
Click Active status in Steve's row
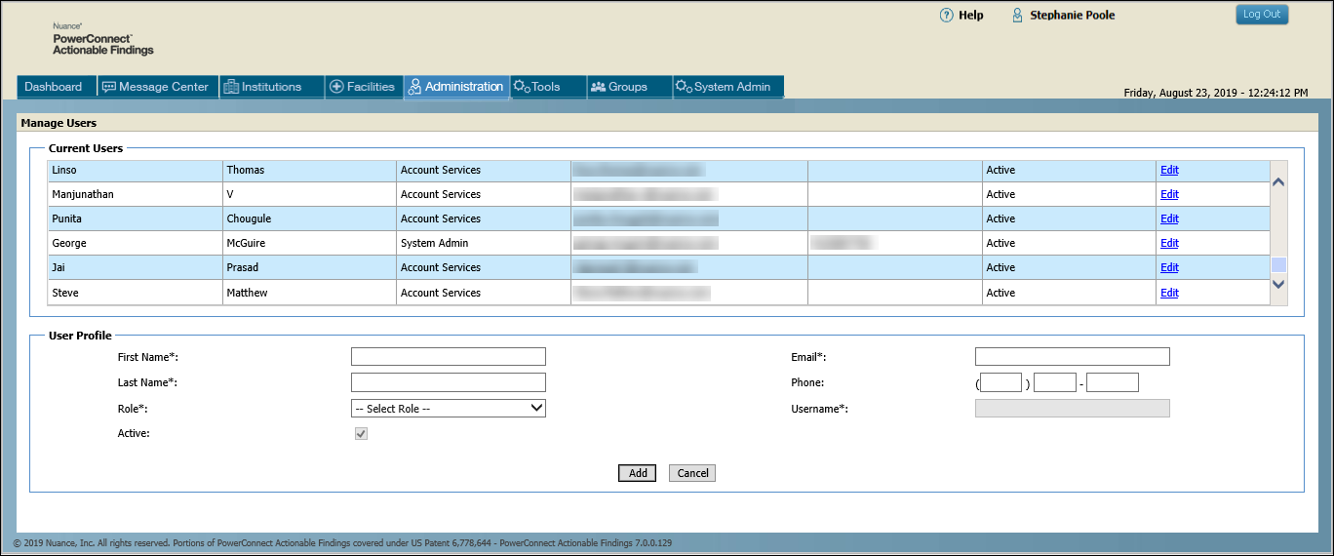1069,293
